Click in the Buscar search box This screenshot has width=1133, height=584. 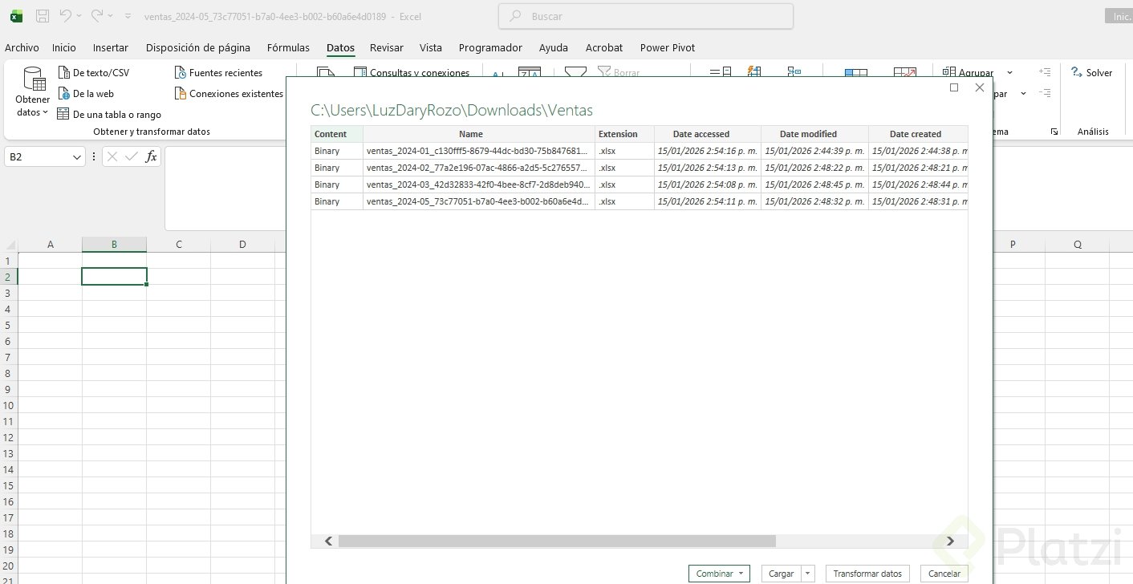tap(646, 16)
